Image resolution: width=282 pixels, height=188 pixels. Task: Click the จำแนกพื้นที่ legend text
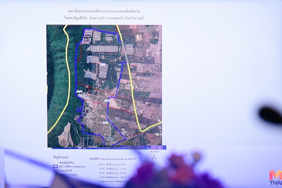(65, 170)
